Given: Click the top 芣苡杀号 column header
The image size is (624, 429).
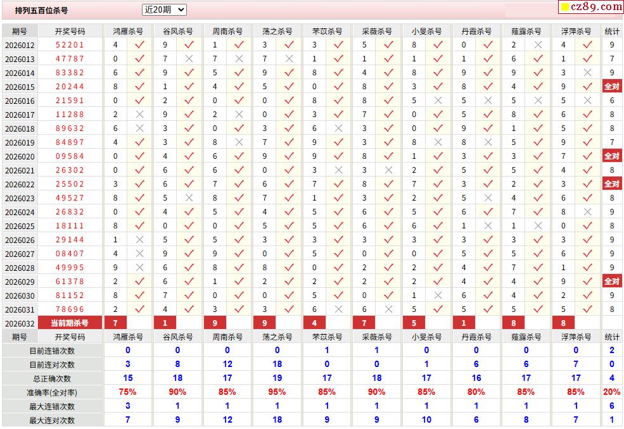Looking at the screenshot, I should point(327,31).
